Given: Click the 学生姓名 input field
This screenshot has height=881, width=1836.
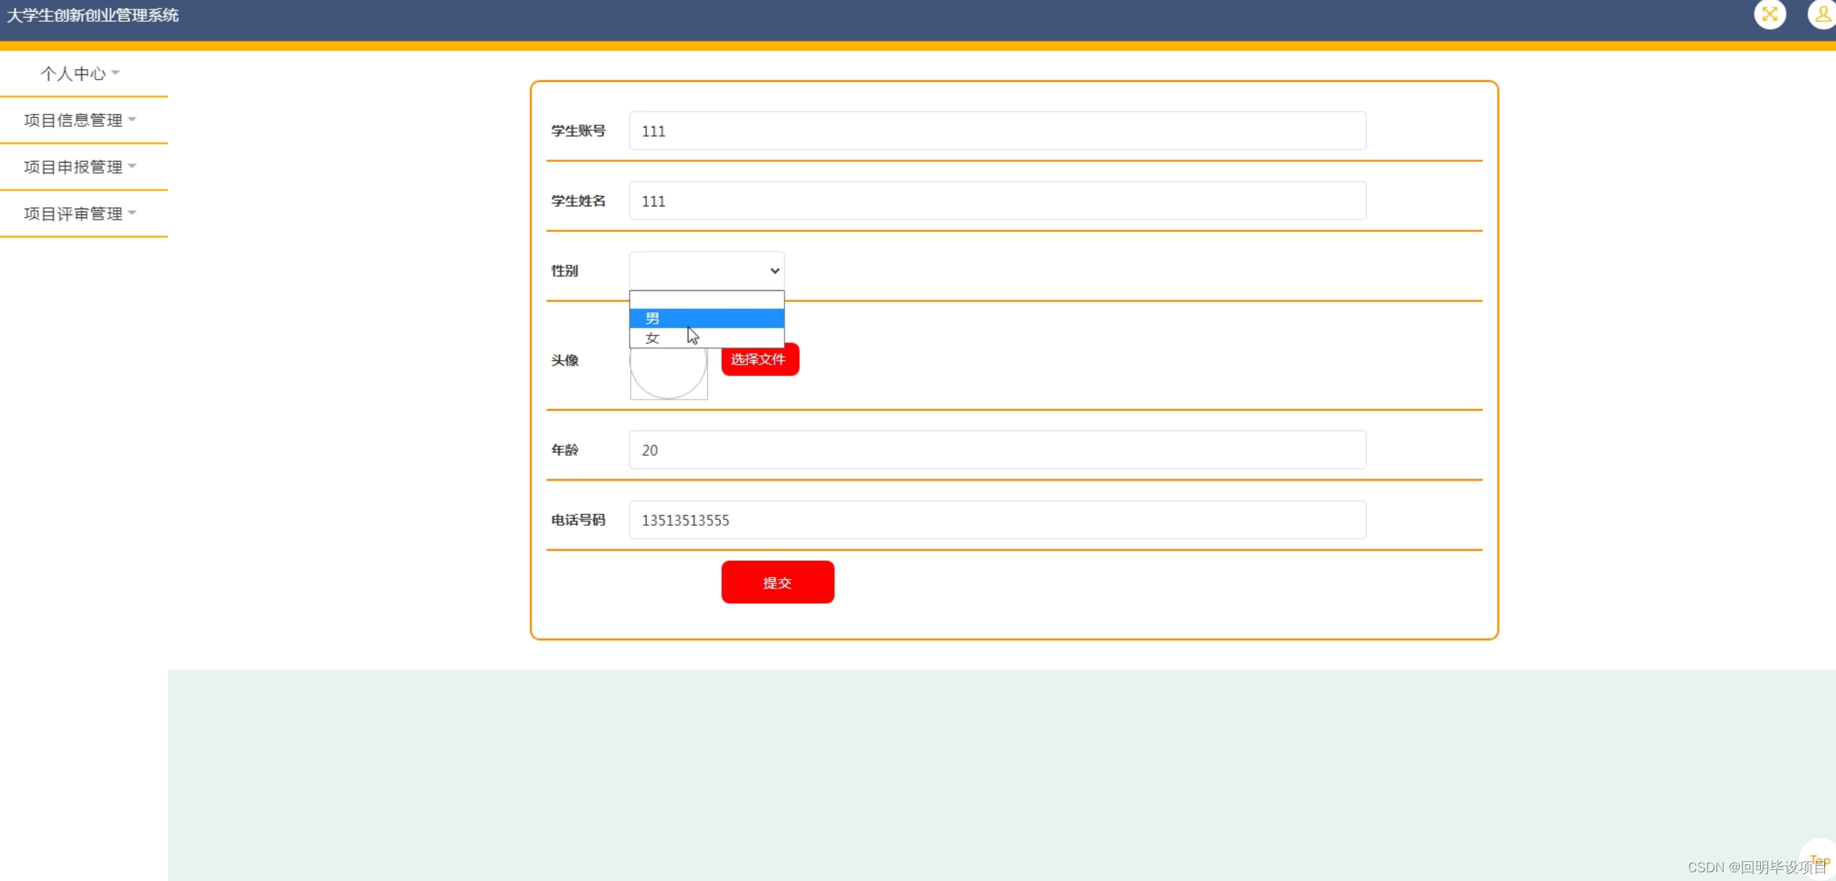Looking at the screenshot, I should point(997,201).
